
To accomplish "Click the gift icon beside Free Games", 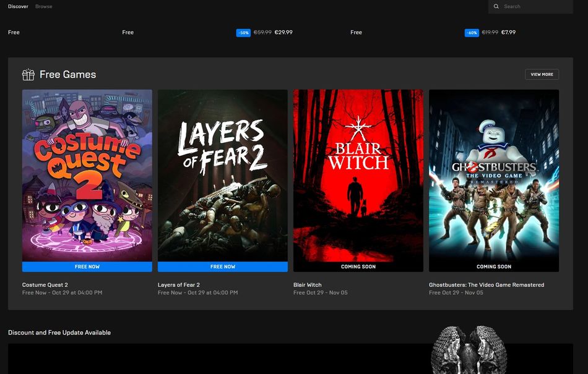I will [28, 75].
